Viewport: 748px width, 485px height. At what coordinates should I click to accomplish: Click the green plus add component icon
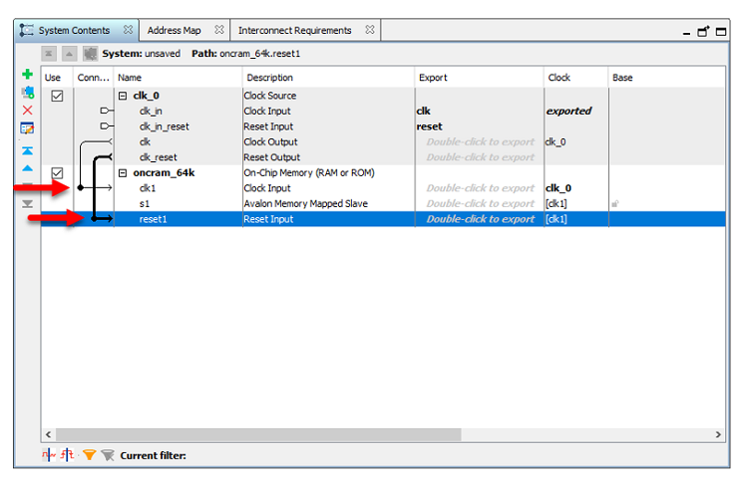28,75
